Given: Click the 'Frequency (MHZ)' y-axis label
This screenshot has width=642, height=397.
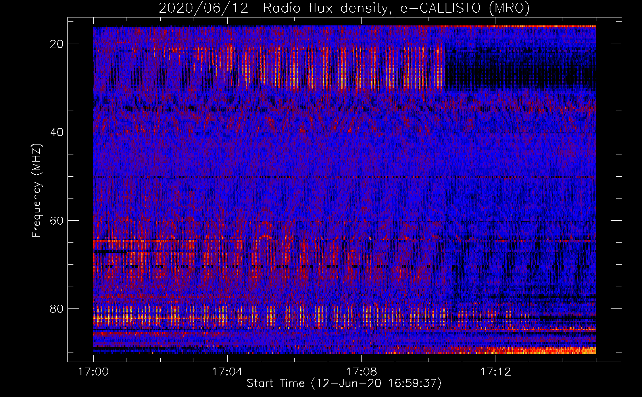Looking at the screenshot, I should click(37, 190).
